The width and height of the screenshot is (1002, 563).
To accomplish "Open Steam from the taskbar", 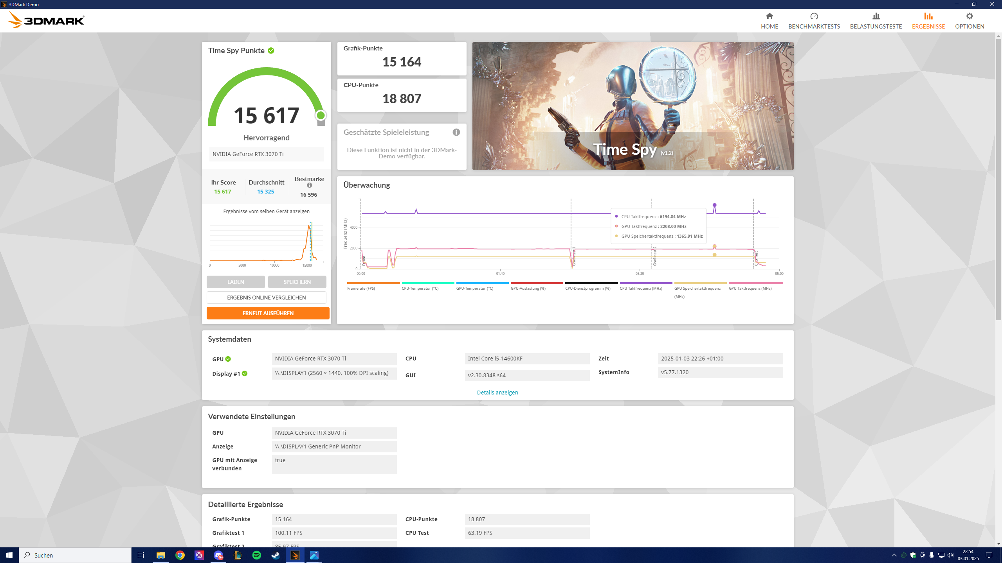I will click(x=276, y=555).
